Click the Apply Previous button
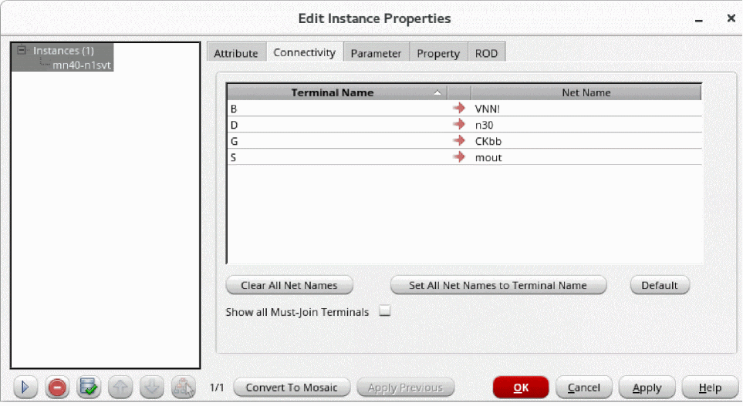The height and width of the screenshot is (406, 743). point(406,388)
